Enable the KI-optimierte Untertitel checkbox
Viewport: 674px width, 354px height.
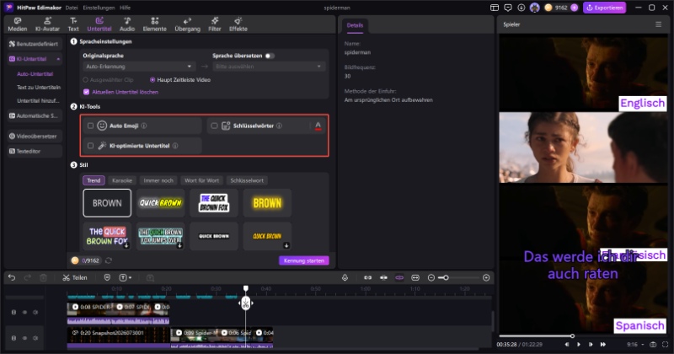[90, 146]
